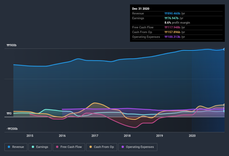Click the ₩100.313b operating expenses value
Image resolution: width=229 pixels, height=156 pixels.
click(172, 37)
